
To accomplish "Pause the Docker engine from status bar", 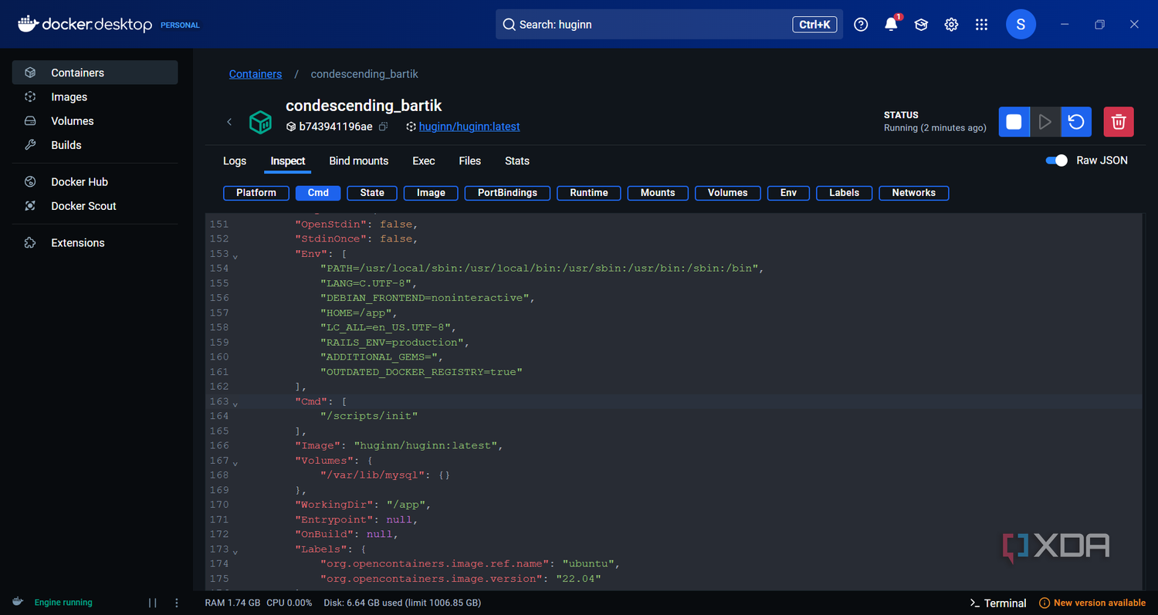I will [152, 603].
